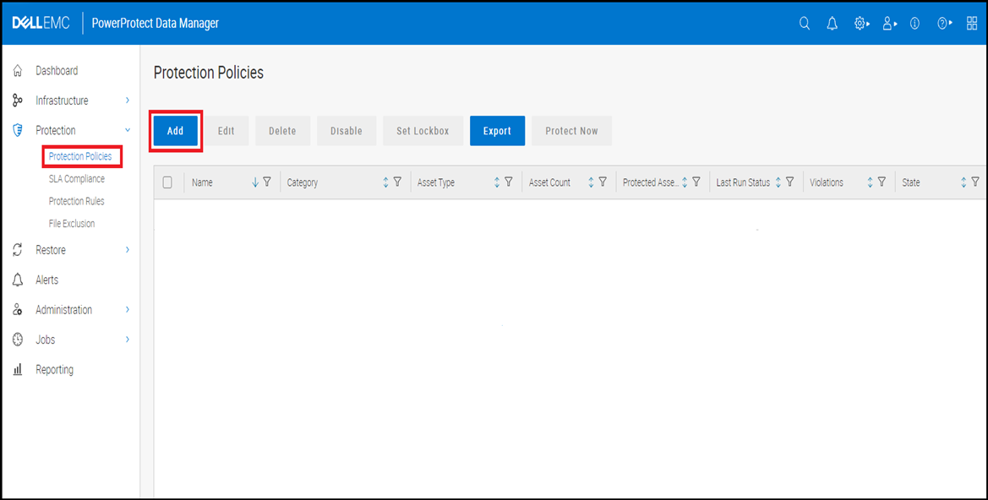Click the Export button
The image size is (988, 500).
click(x=497, y=131)
